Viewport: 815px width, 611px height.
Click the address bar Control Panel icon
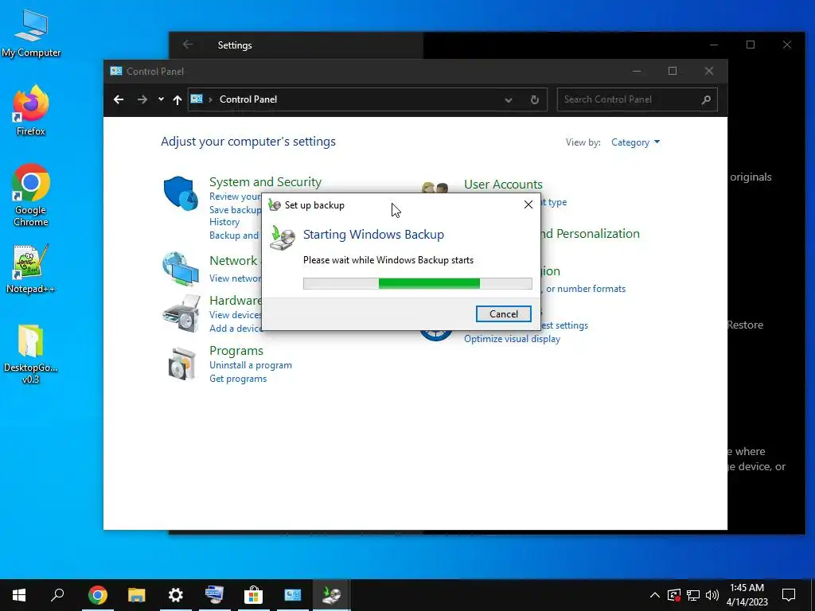point(197,99)
